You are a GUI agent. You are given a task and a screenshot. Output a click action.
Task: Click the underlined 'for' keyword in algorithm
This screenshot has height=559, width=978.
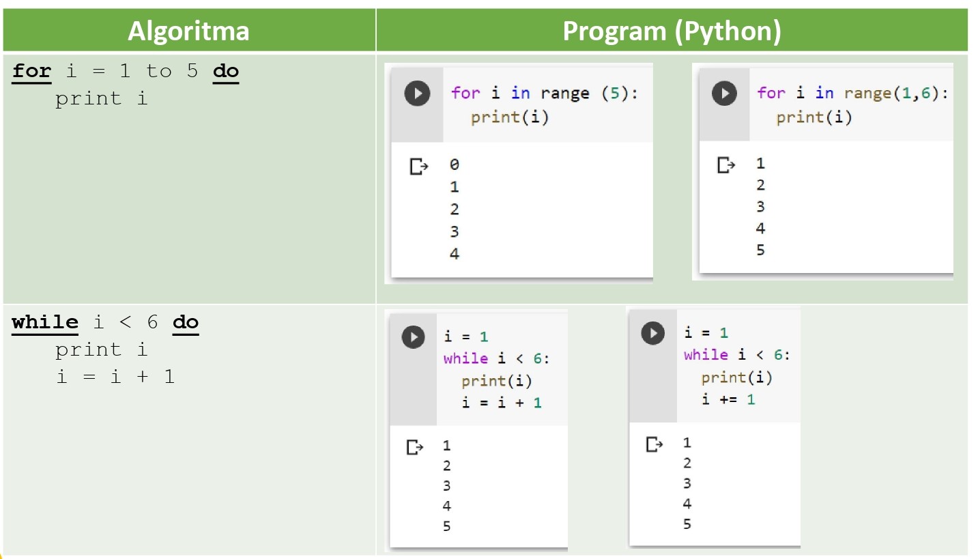tap(31, 71)
